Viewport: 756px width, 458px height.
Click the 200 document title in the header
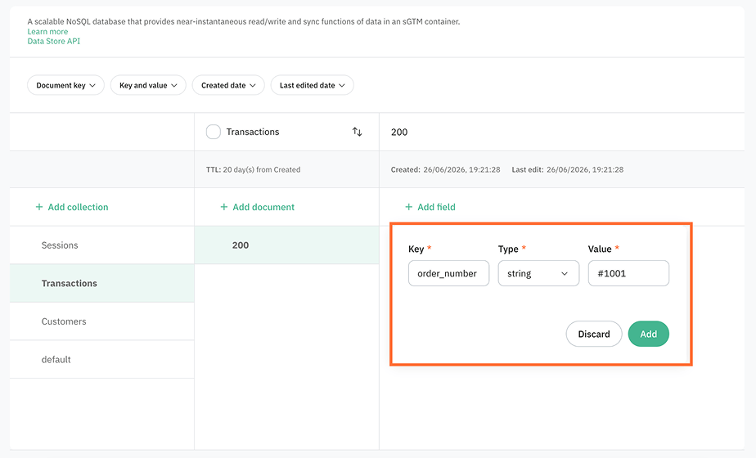[x=399, y=132]
